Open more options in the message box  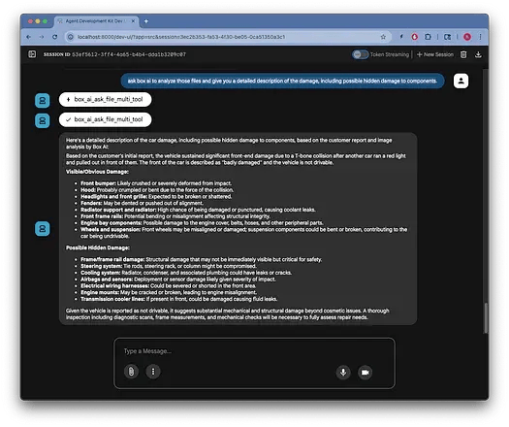(153, 371)
